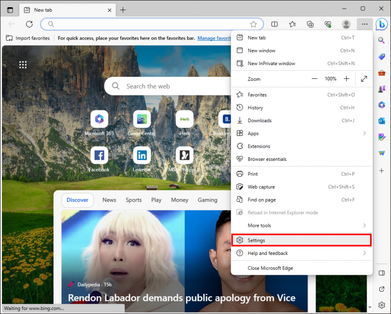The width and height of the screenshot is (391, 314).
Task: Open the sidebar Microsoft 365 icon
Action: point(381,105)
